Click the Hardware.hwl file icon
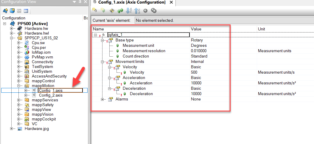 (x=20, y=33)
